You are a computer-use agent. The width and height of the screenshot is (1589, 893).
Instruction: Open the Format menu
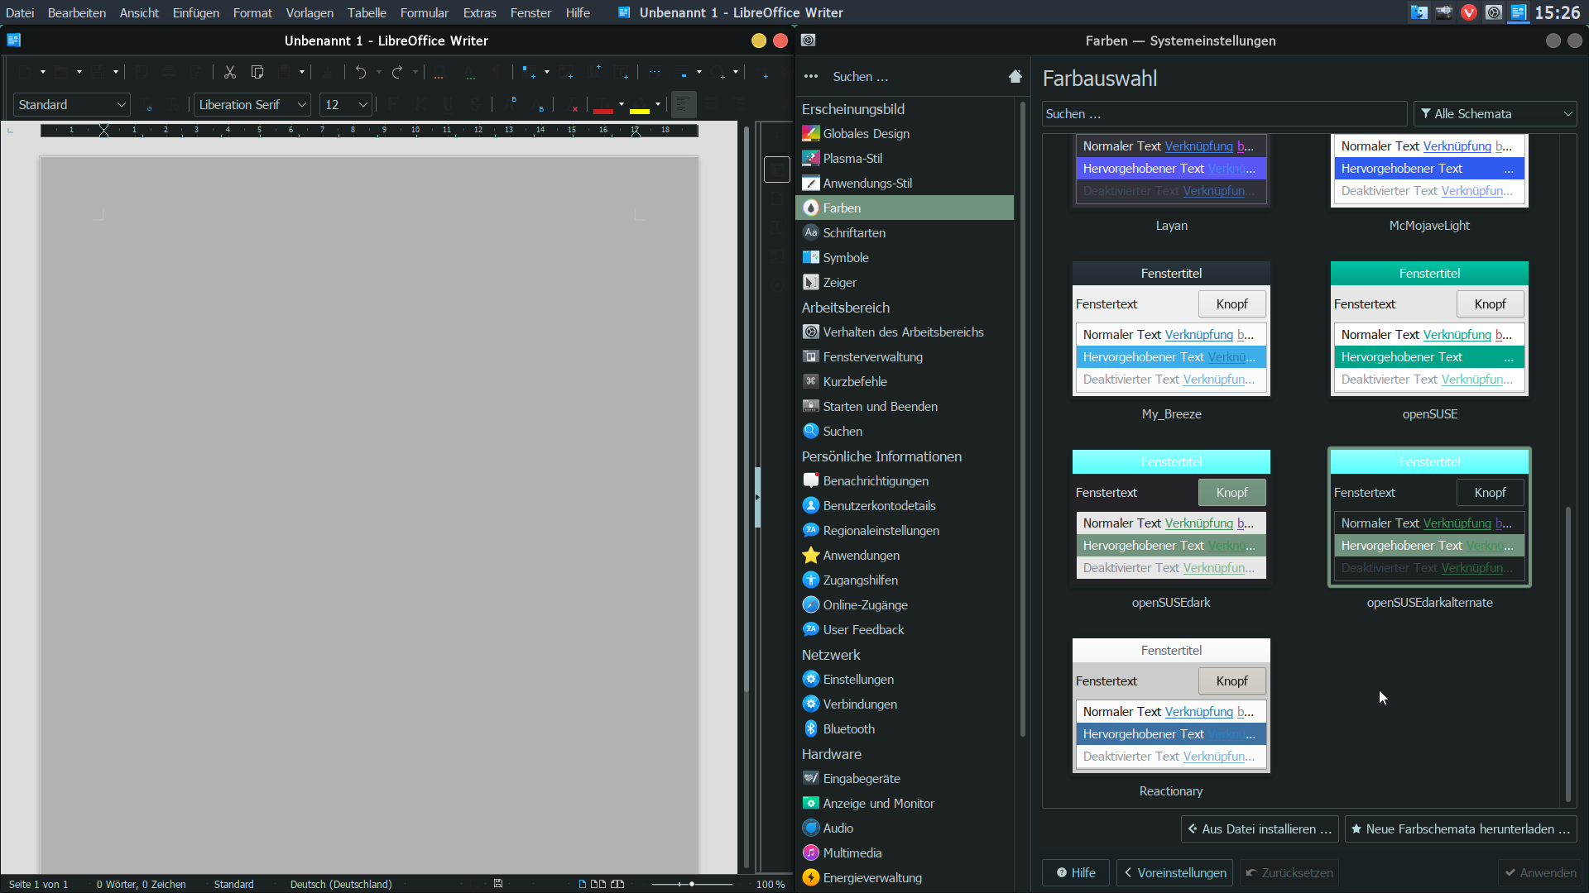point(252,12)
